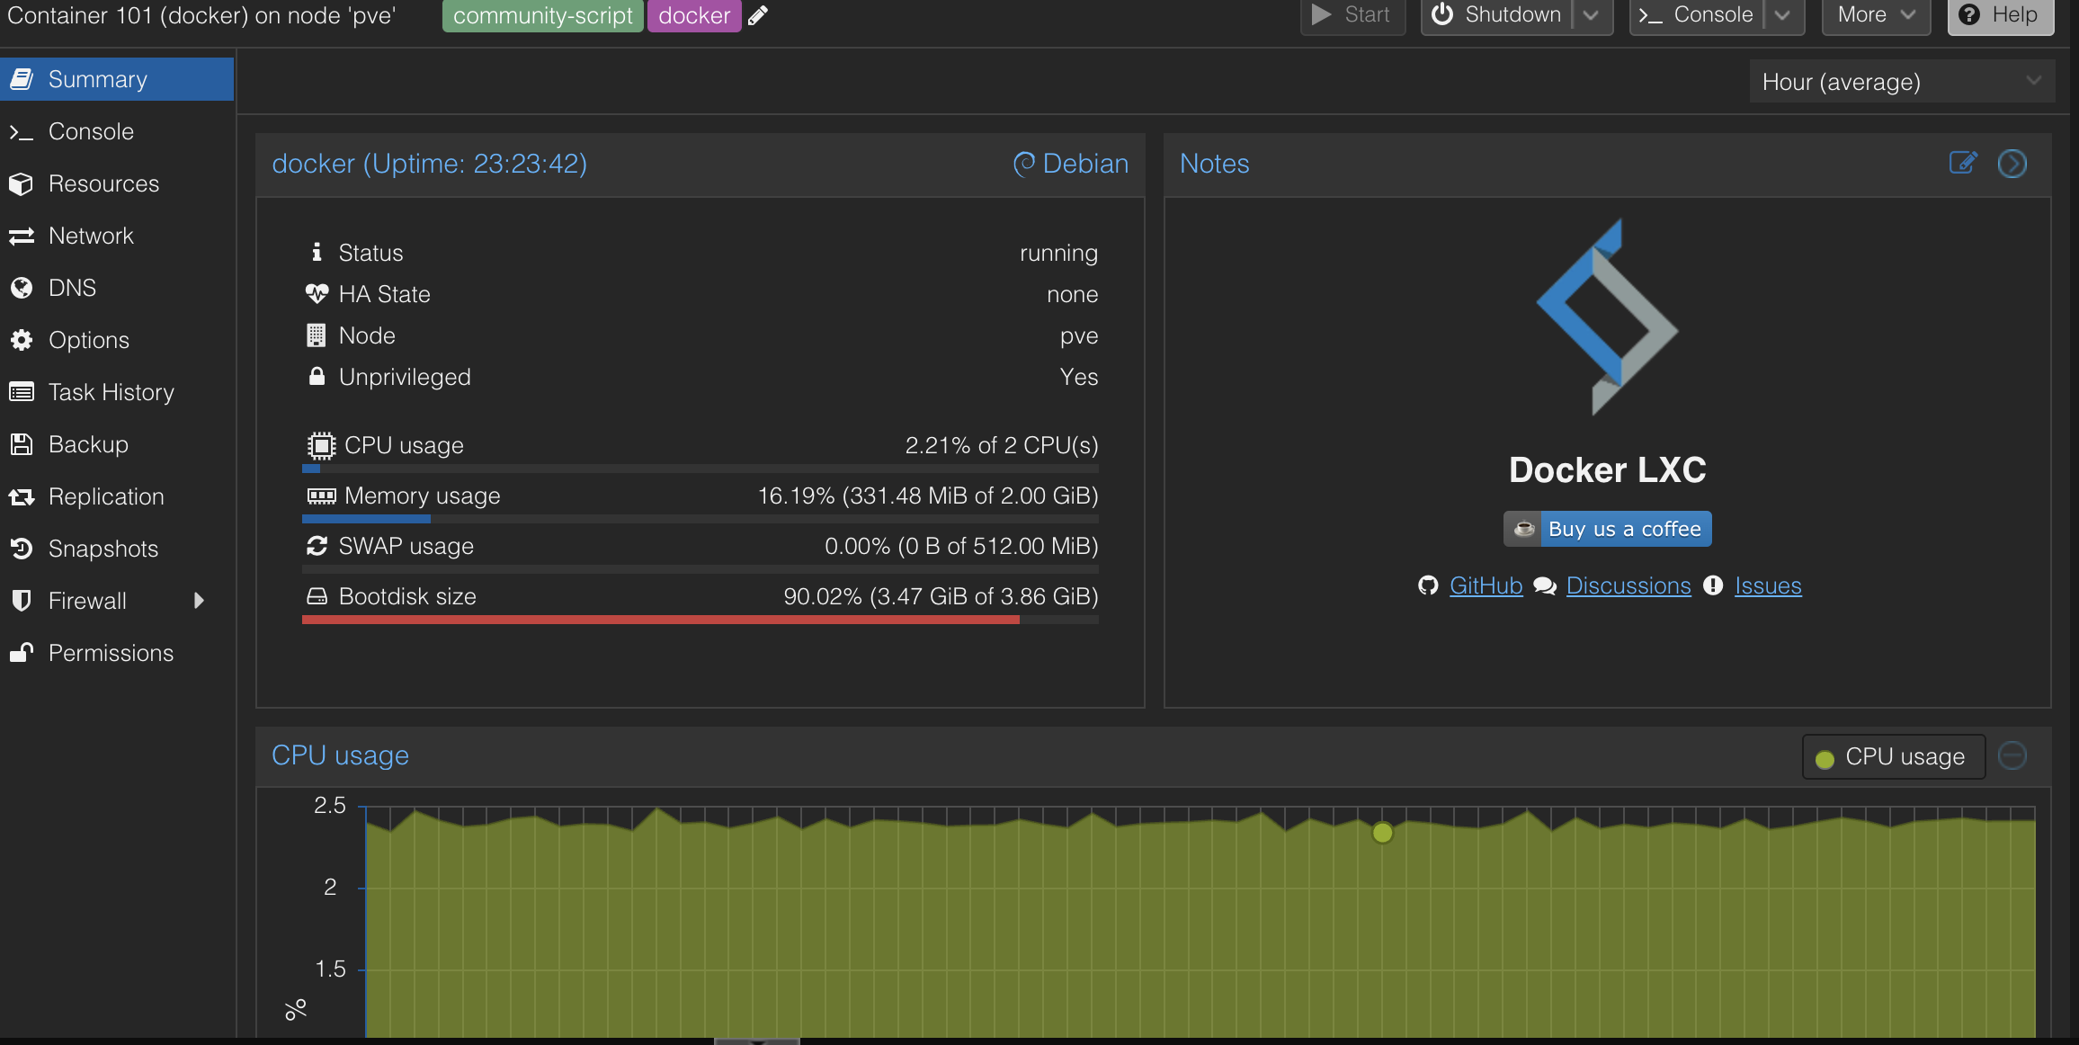Viewport: 2079px width, 1045px height.
Task: Click the Debian logo icon
Action: tap(1024, 164)
